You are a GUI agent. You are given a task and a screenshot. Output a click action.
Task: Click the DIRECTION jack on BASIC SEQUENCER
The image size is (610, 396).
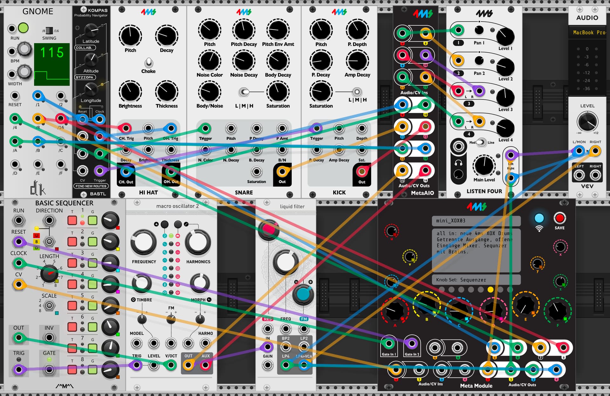pyautogui.click(x=49, y=220)
